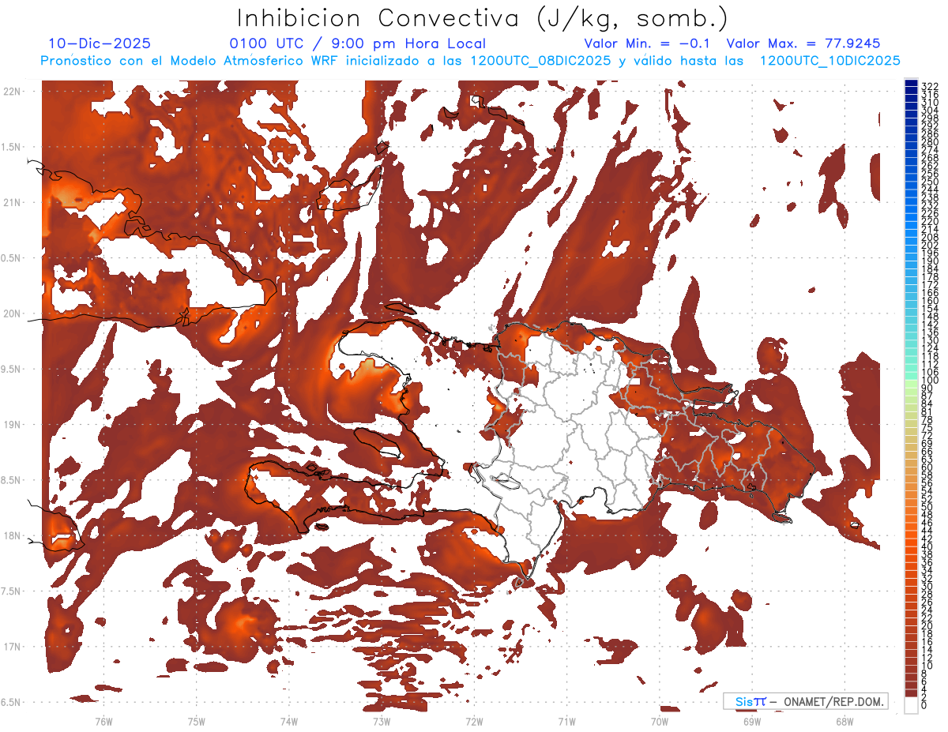The height and width of the screenshot is (732, 948).
Task: Click the "18N" latitude label
Action: point(11,535)
